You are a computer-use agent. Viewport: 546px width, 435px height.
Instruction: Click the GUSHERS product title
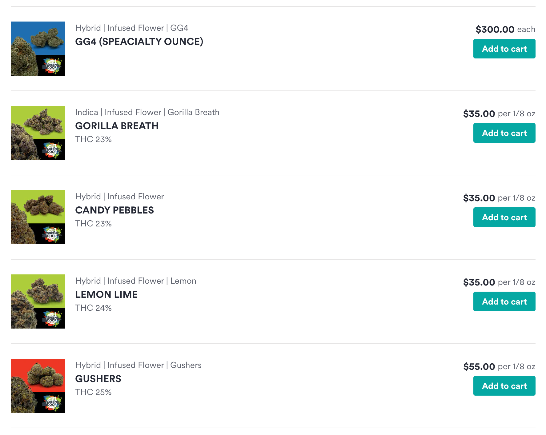(x=98, y=379)
